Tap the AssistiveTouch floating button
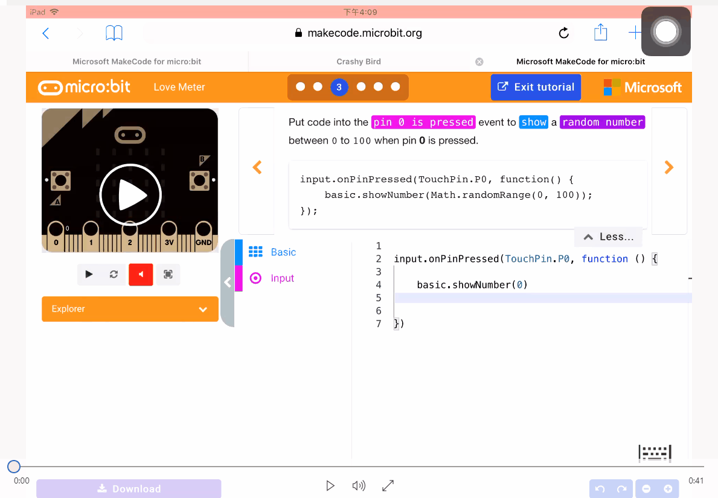Viewport: 718px width, 498px height. [x=666, y=31]
